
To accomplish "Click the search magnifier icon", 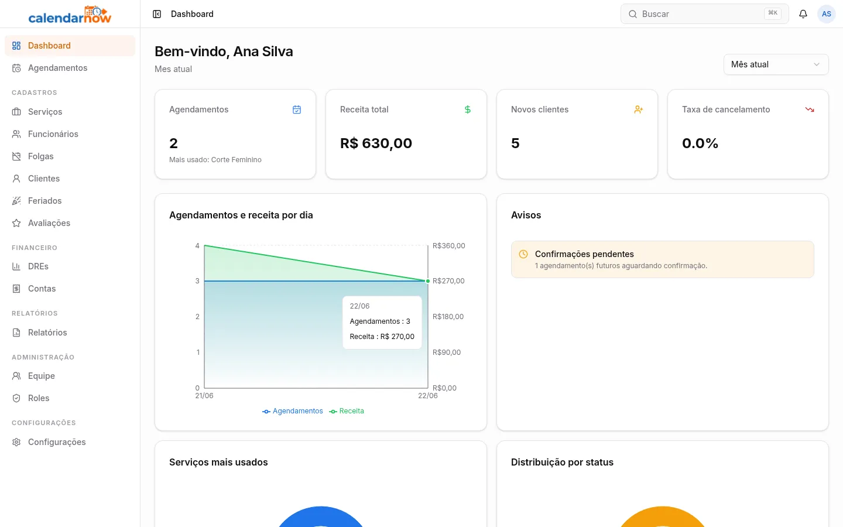I will click(x=633, y=14).
